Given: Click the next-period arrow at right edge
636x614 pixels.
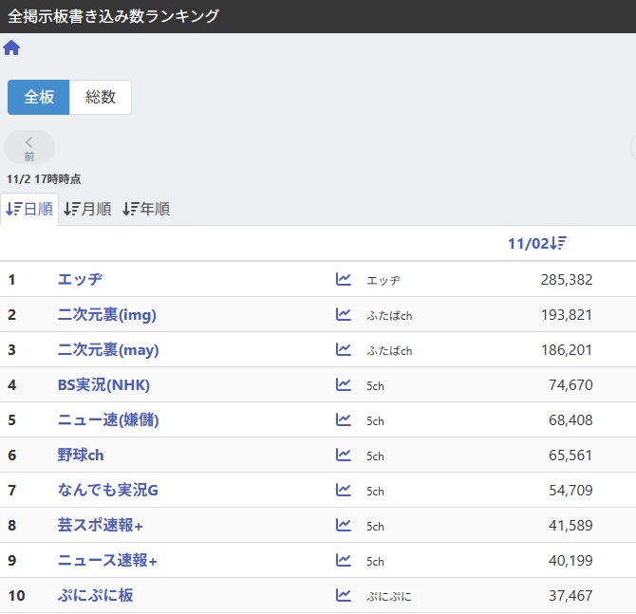Looking at the screenshot, I should [x=632, y=147].
